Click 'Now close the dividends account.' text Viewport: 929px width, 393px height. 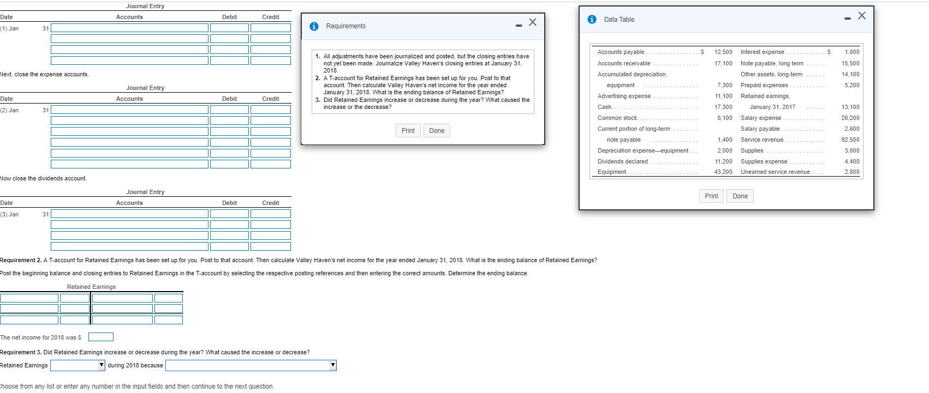coord(43,178)
